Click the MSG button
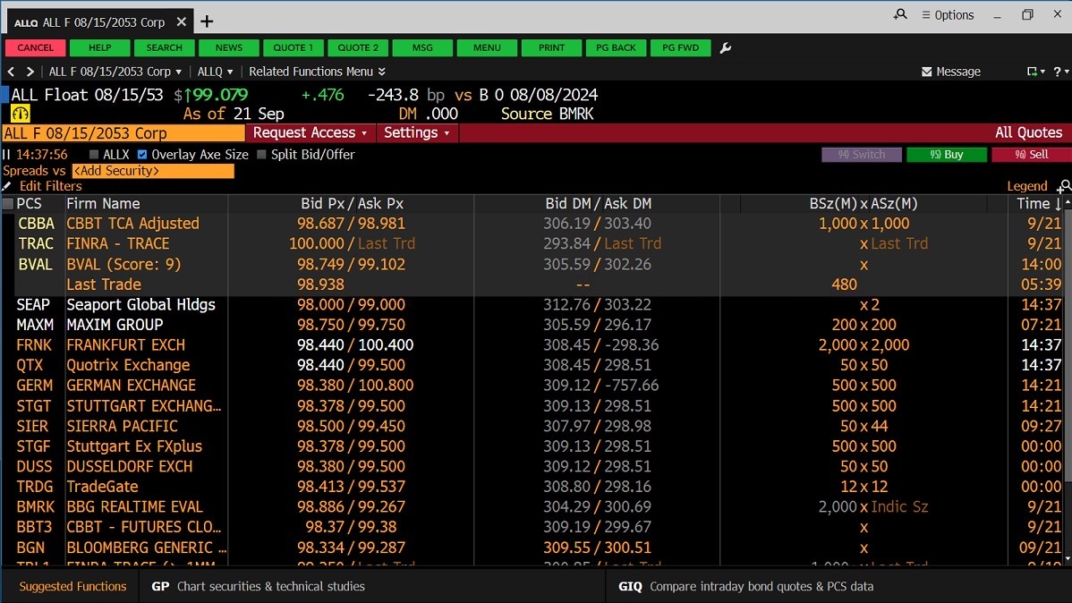The width and height of the screenshot is (1072, 603). 422,47
